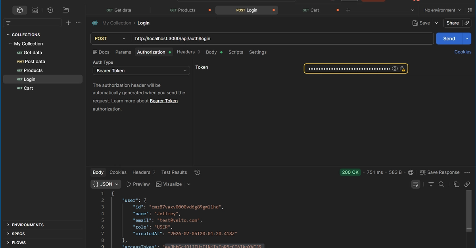Open the response Cookies tab
Viewport: 476px width, 248px height.
tap(118, 172)
